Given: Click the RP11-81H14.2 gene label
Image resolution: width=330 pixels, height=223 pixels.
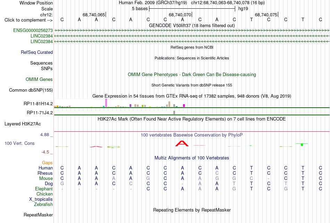Looking at the screenshot, I should pyautogui.click(x=38, y=104).
